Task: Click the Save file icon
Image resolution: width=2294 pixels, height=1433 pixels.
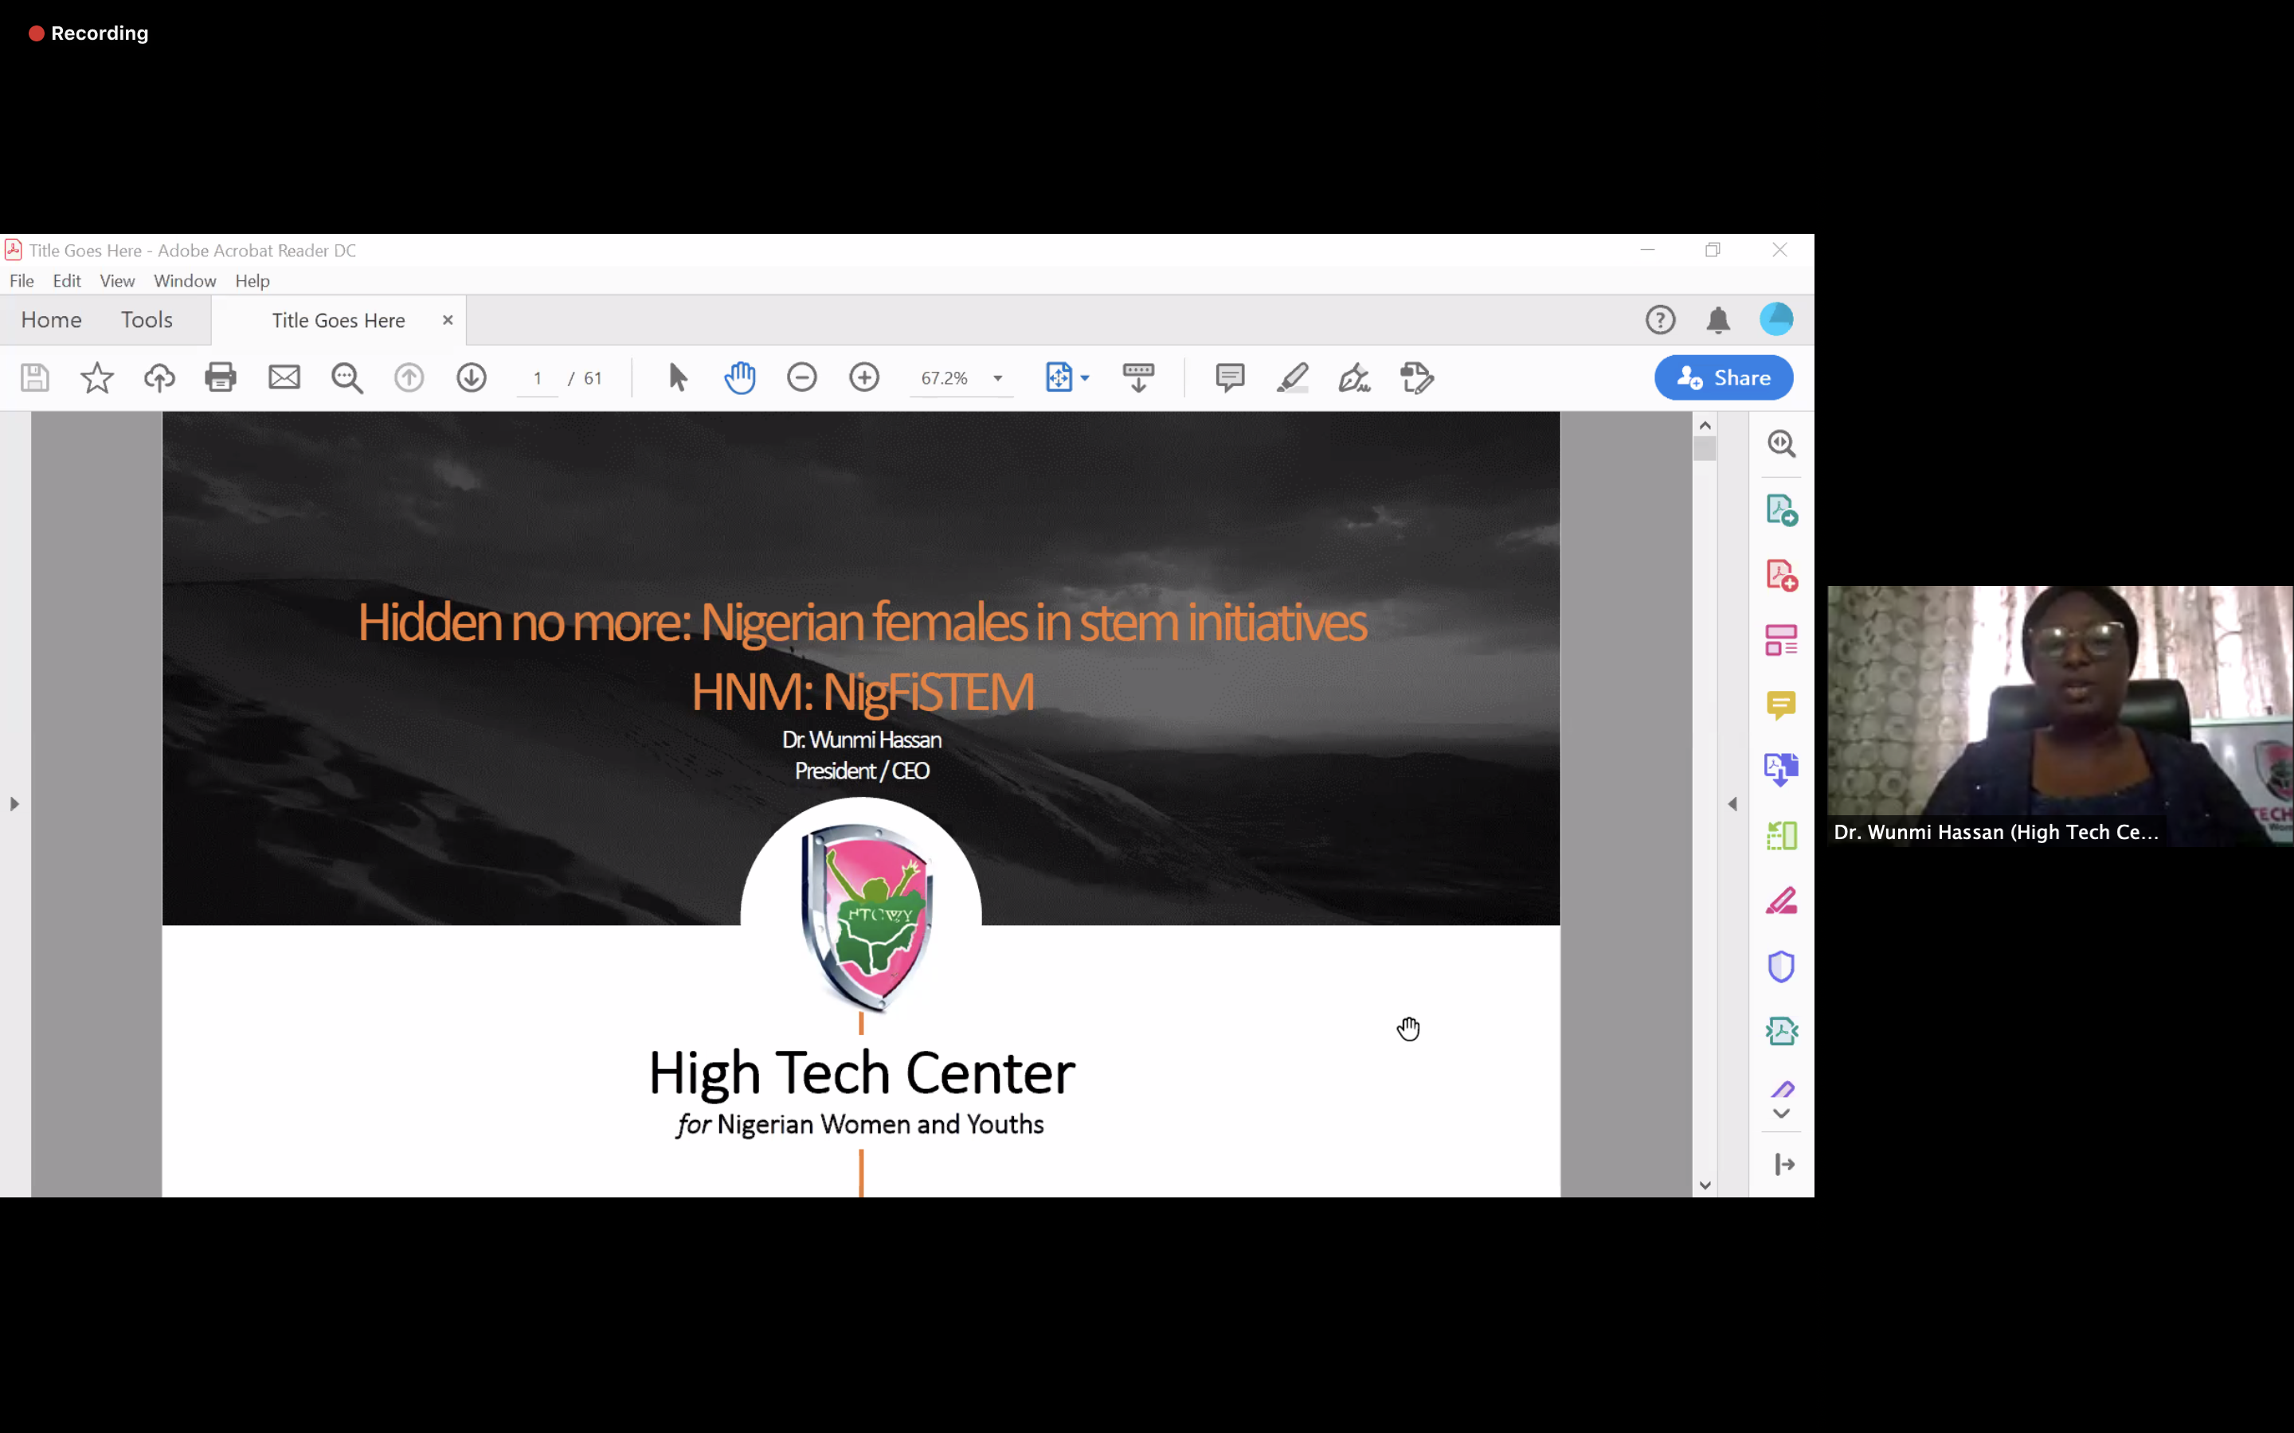Action: click(35, 378)
